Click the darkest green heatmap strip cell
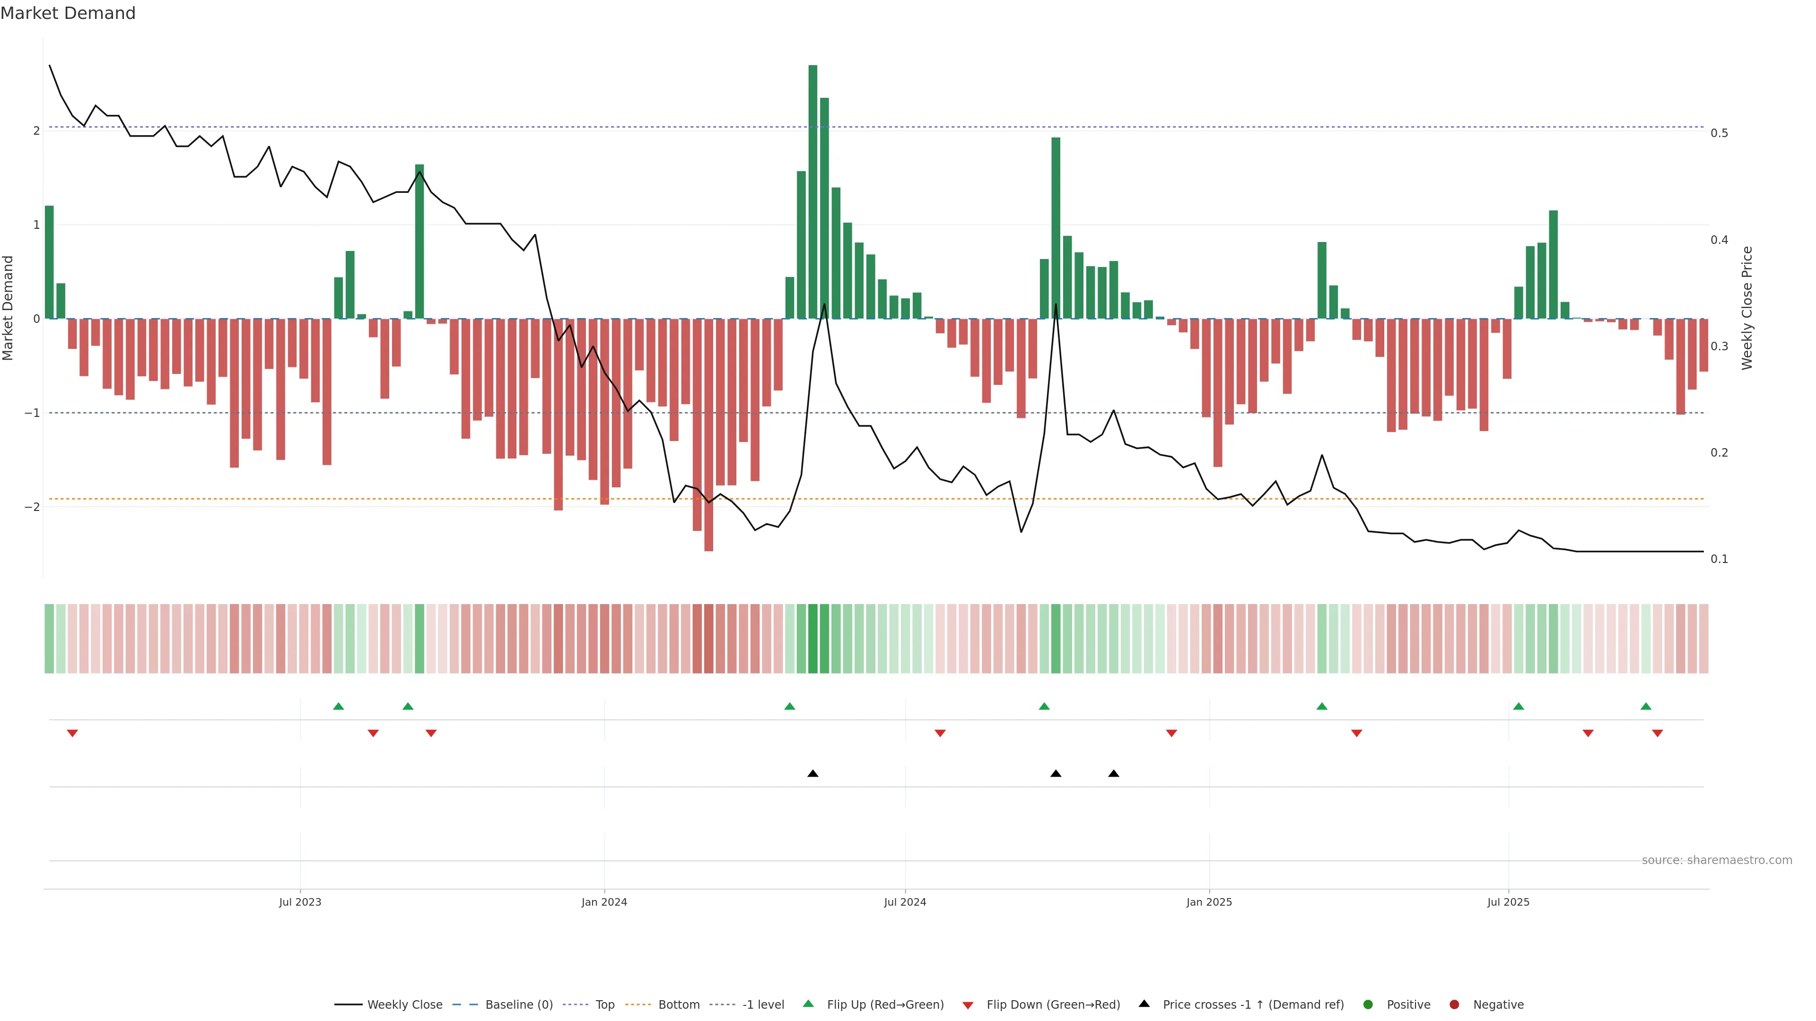Screen dimensions: 1816x1021 pyautogui.click(x=813, y=639)
